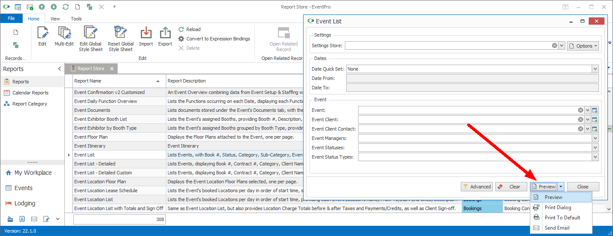
Task: Close the Report Store tab
Action: [112, 68]
